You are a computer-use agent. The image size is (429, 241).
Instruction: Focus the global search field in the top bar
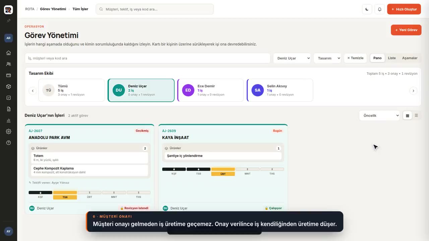pyautogui.click(x=155, y=9)
